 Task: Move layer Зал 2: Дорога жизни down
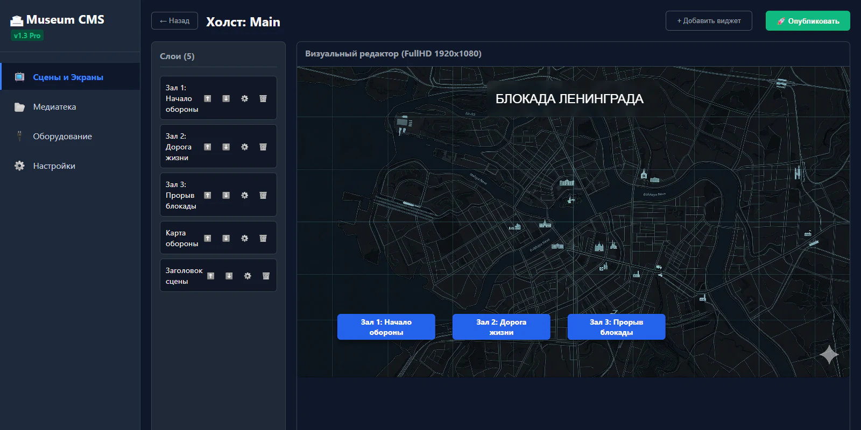pyautogui.click(x=226, y=147)
